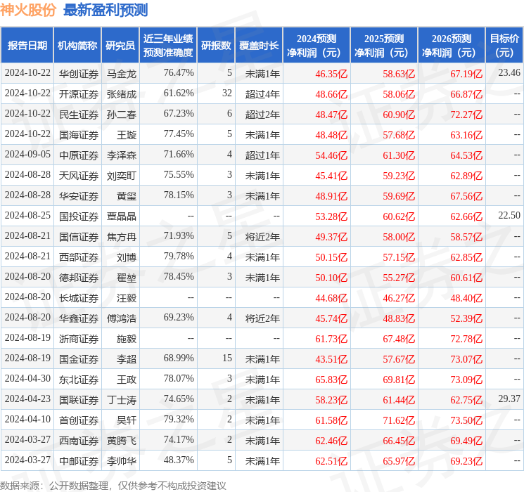Select 浙商证券 institution cell
This screenshot has width=524, height=492.
79,338
